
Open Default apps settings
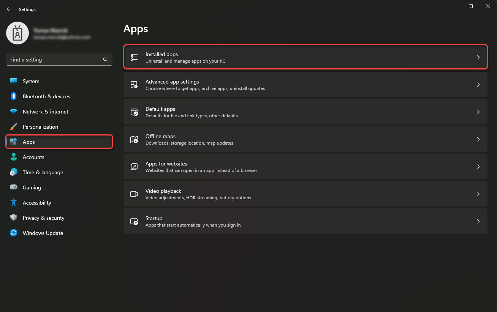[305, 112]
